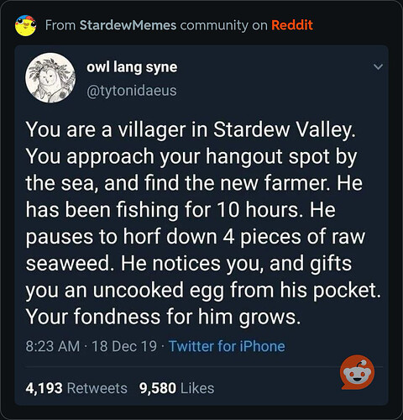Click the StardewMemes community avatar icon
The width and height of the screenshot is (403, 420).
pyautogui.click(x=25, y=25)
